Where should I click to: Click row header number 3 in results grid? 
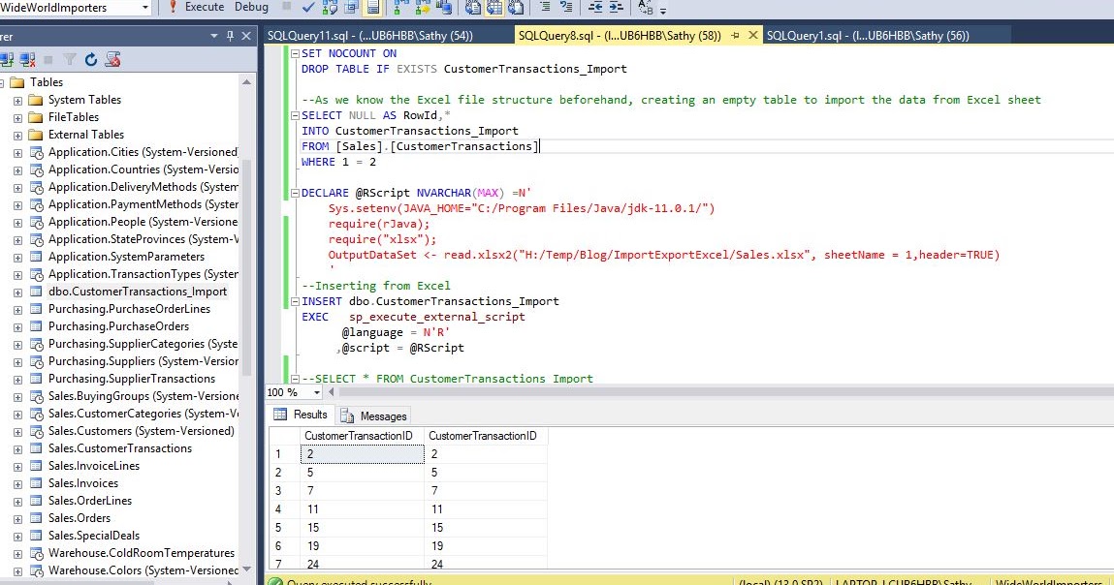coord(284,491)
